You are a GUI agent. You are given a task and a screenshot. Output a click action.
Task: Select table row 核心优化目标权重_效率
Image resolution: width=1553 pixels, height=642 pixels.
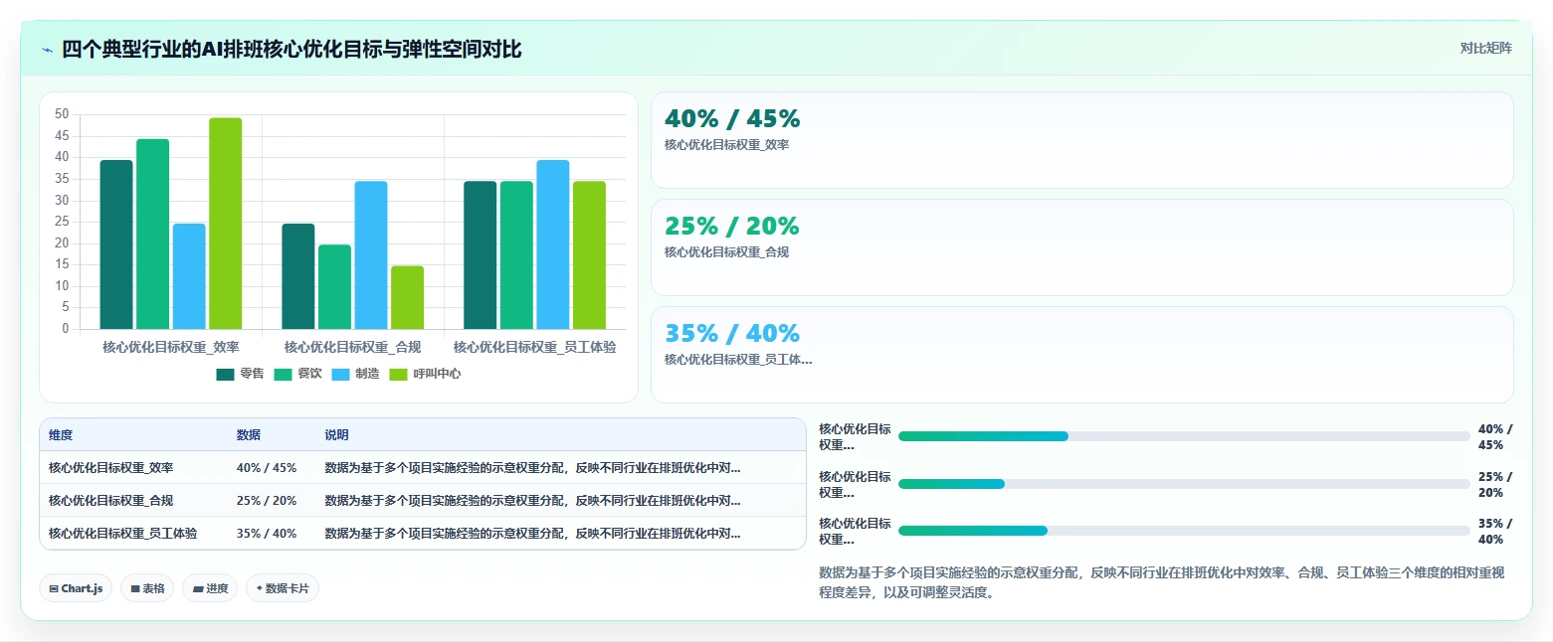[x=423, y=468]
